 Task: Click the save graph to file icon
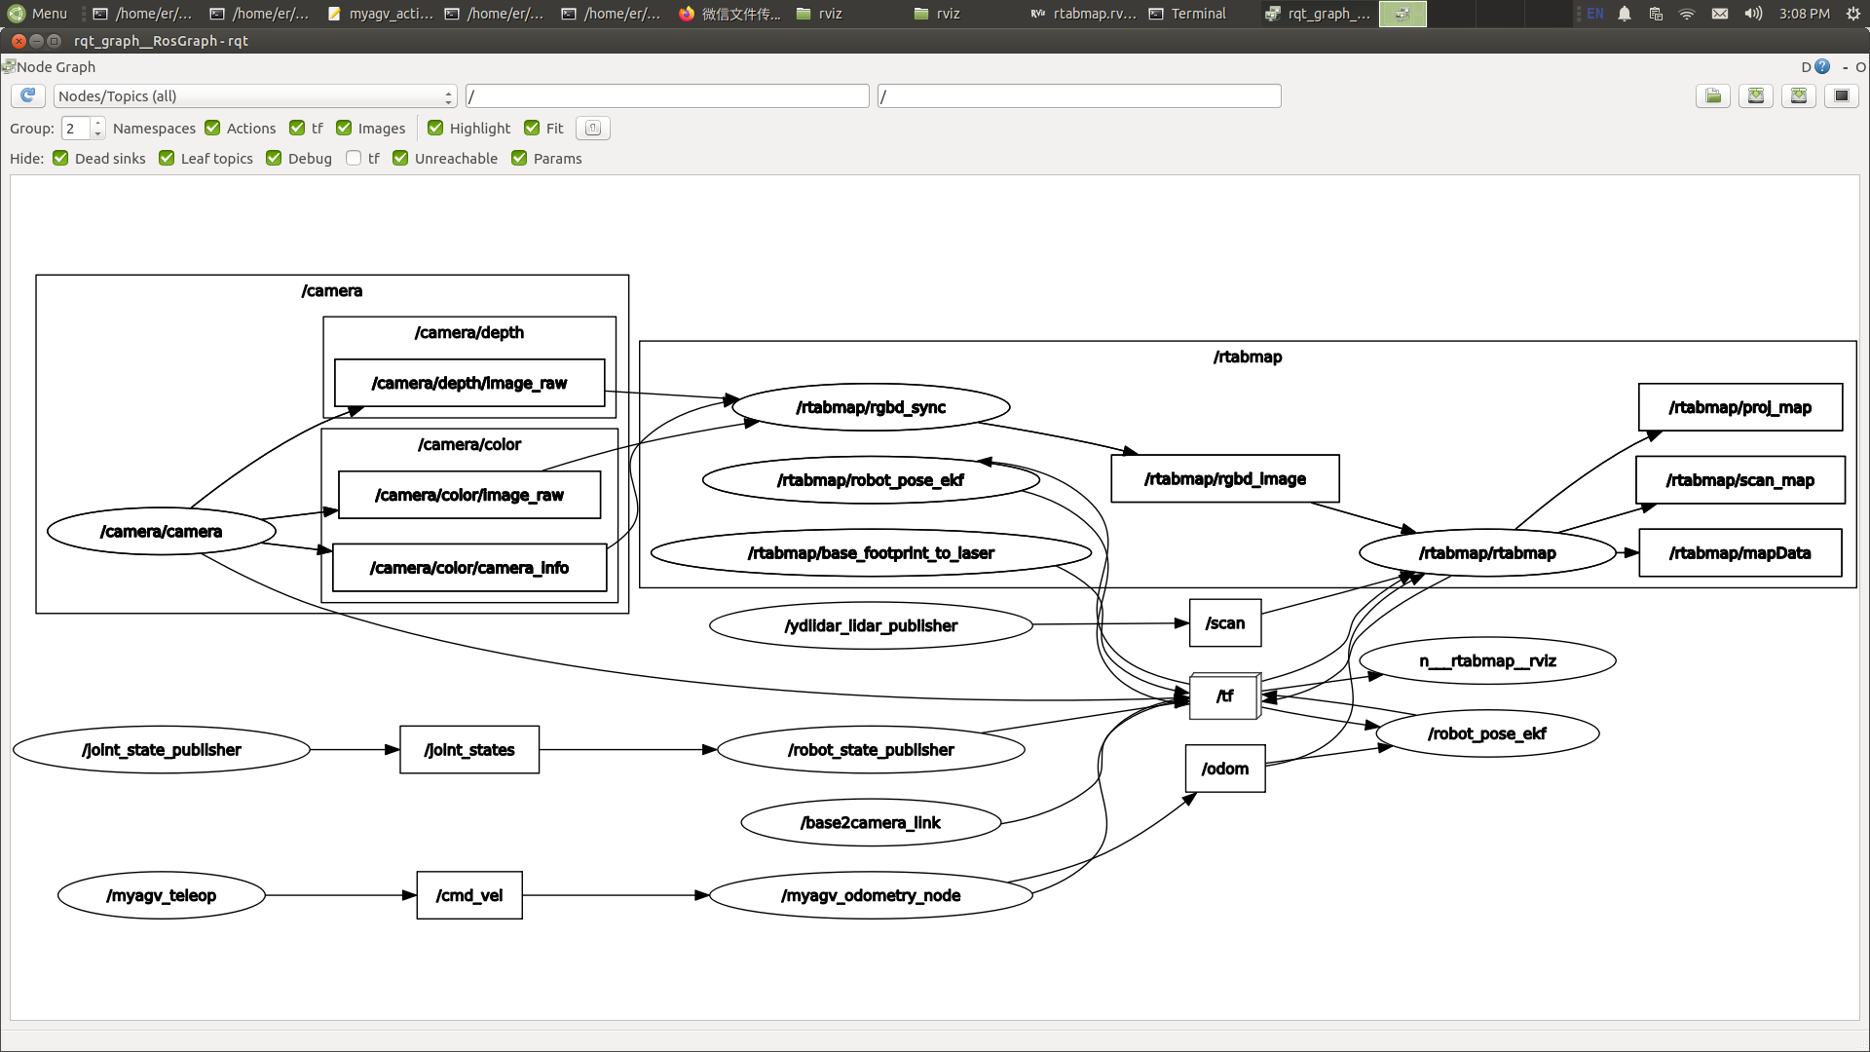[1757, 95]
